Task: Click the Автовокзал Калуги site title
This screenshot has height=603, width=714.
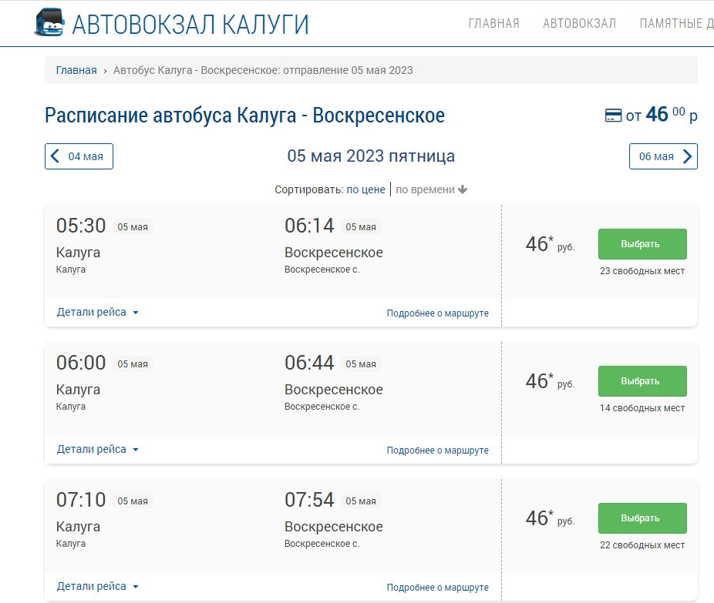Action: click(x=190, y=24)
